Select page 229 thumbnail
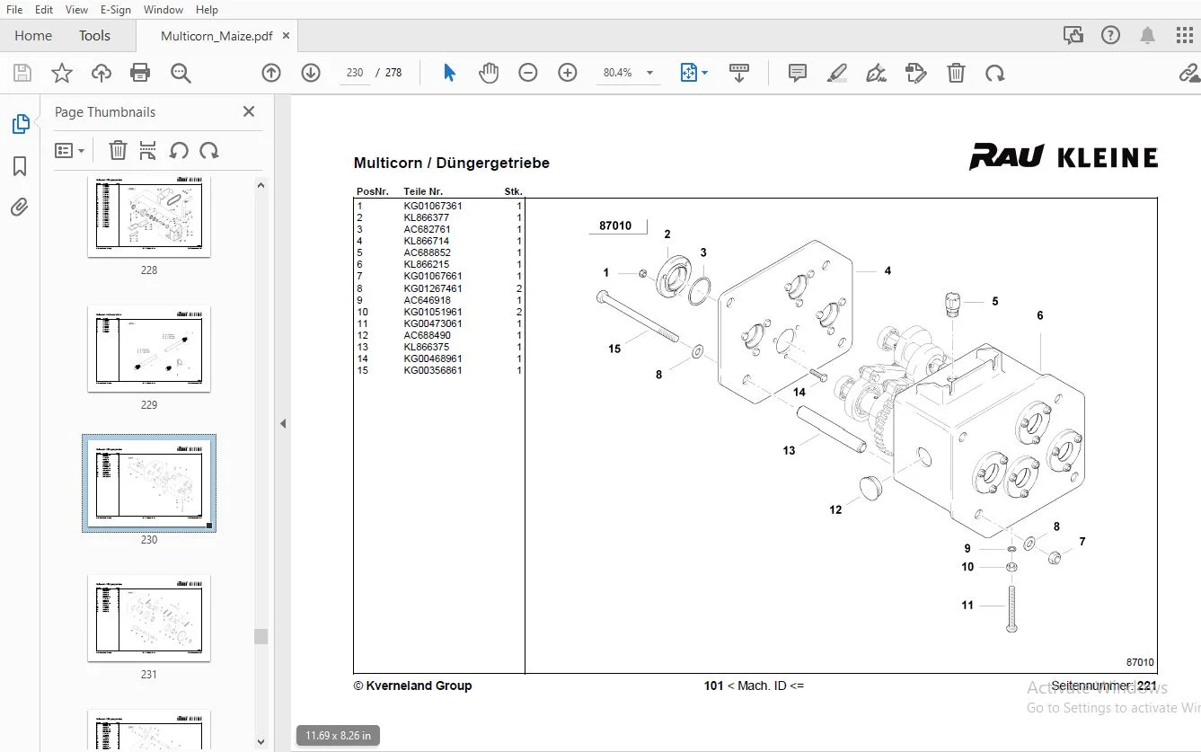The width and height of the screenshot is (1201, 752). [x=149, y=349]
